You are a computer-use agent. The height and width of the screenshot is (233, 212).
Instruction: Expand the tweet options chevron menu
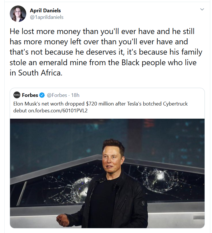202,9
